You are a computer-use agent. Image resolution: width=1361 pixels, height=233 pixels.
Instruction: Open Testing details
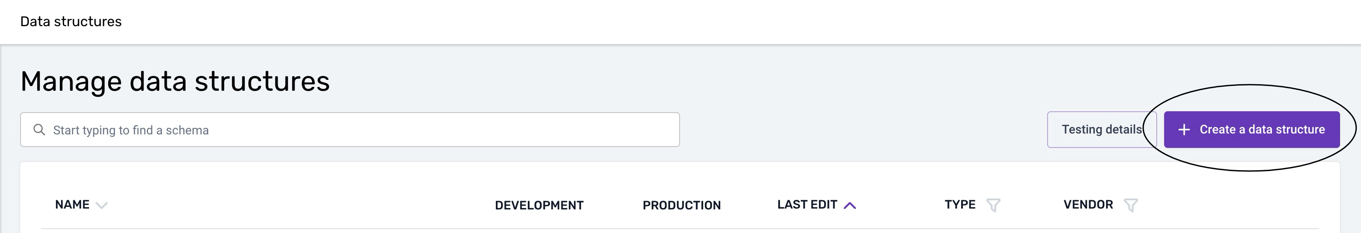click(1102, 130)
